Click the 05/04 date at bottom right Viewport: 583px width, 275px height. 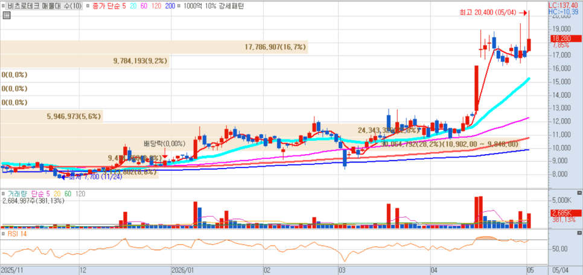[560, 270]
